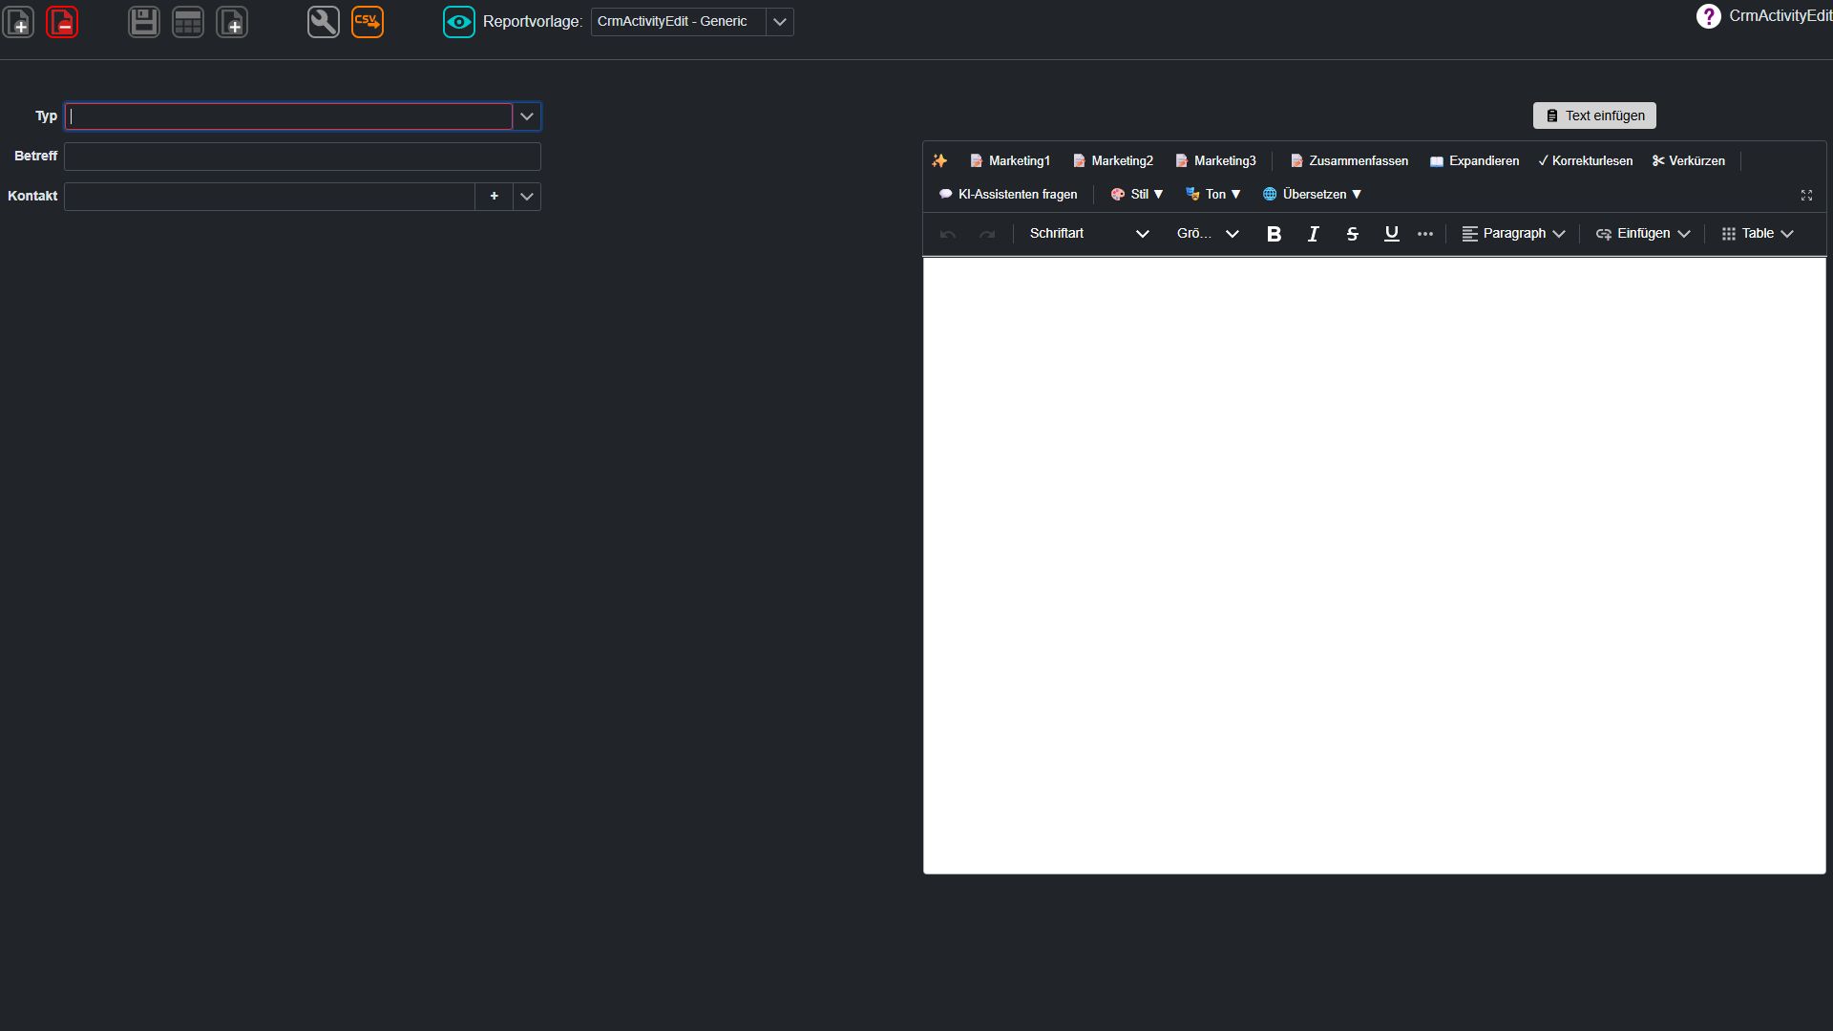Open the Einfügen insert dropdown

pyautogui.click(x=1643, y=234)
